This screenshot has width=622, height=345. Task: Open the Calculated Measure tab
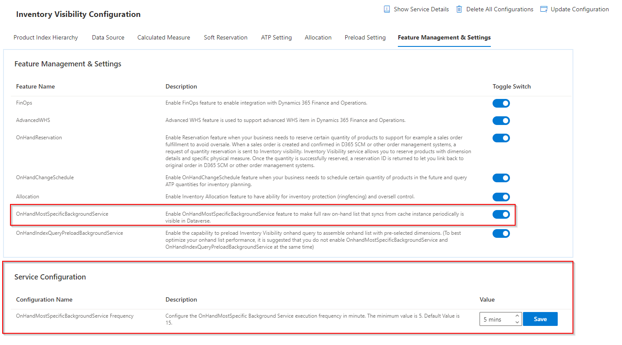[x=164, y=37]
